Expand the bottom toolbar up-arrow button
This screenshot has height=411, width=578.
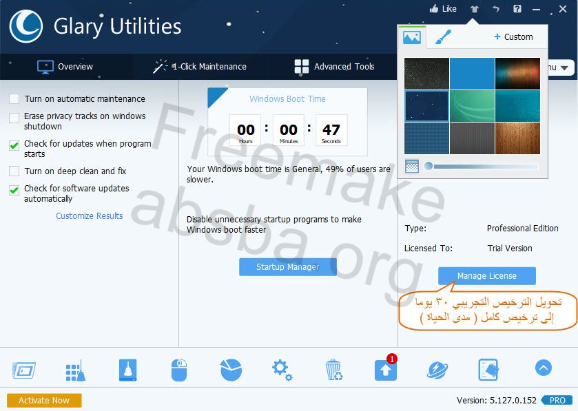(544, 368)
